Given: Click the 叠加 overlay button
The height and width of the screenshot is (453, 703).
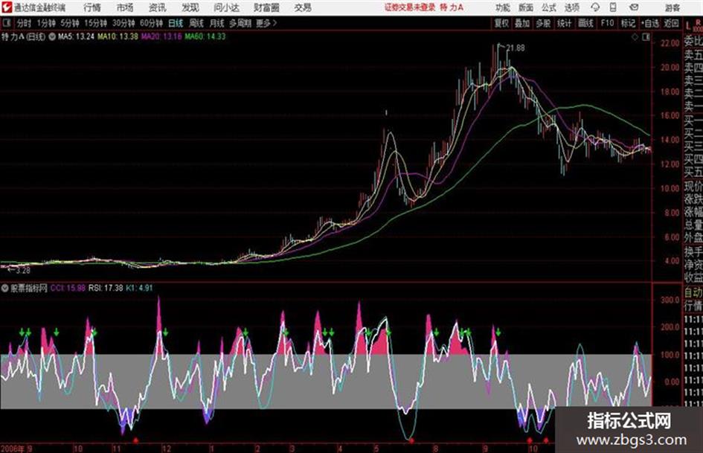Looking at the screenshot, I should [522, 23].
